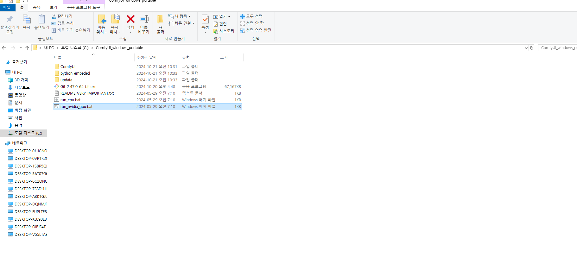Sort by 이름 column header
Screen dimensions: 577x258
coord(58,57)
